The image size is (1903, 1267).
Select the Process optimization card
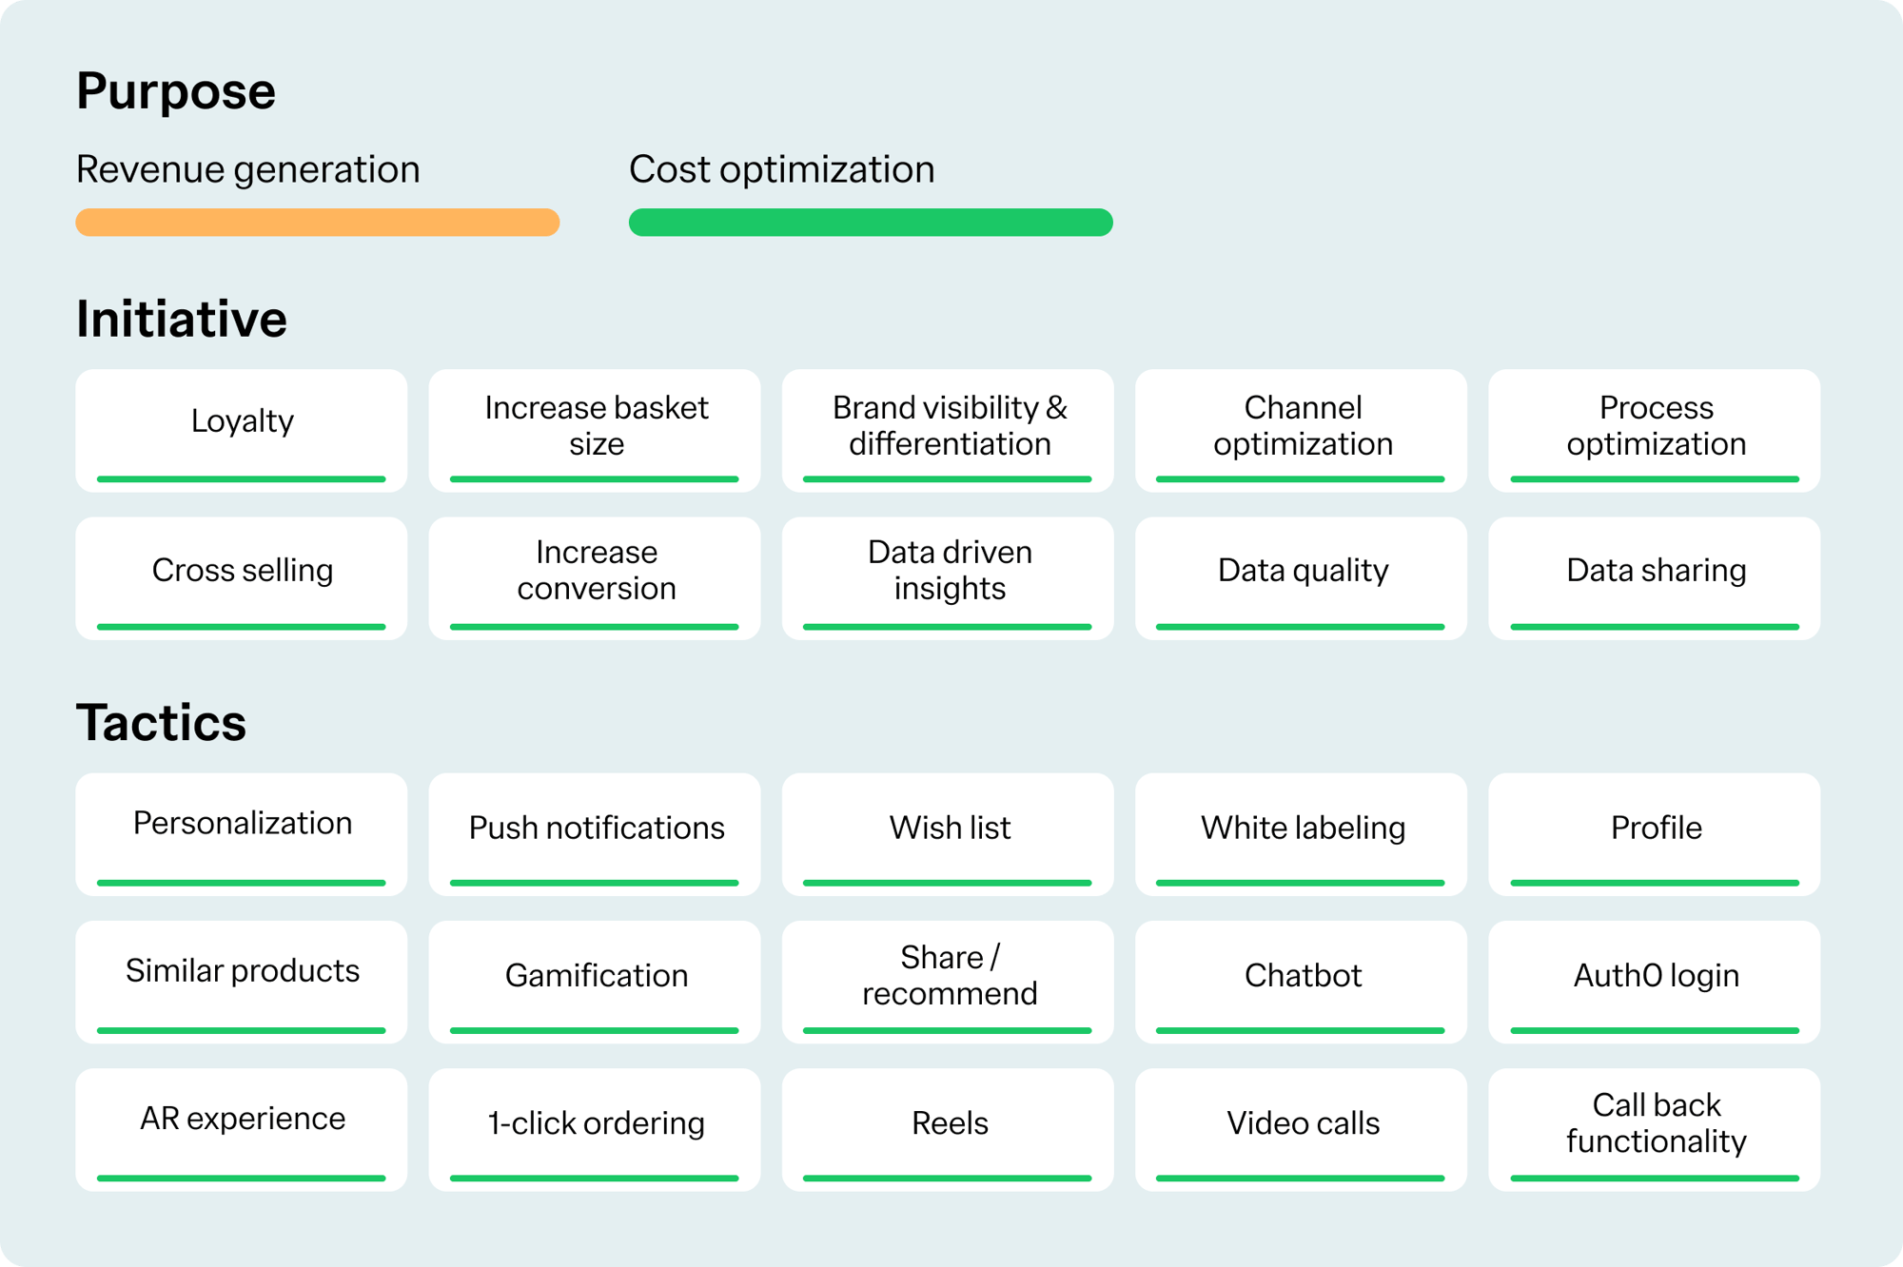1655,430
